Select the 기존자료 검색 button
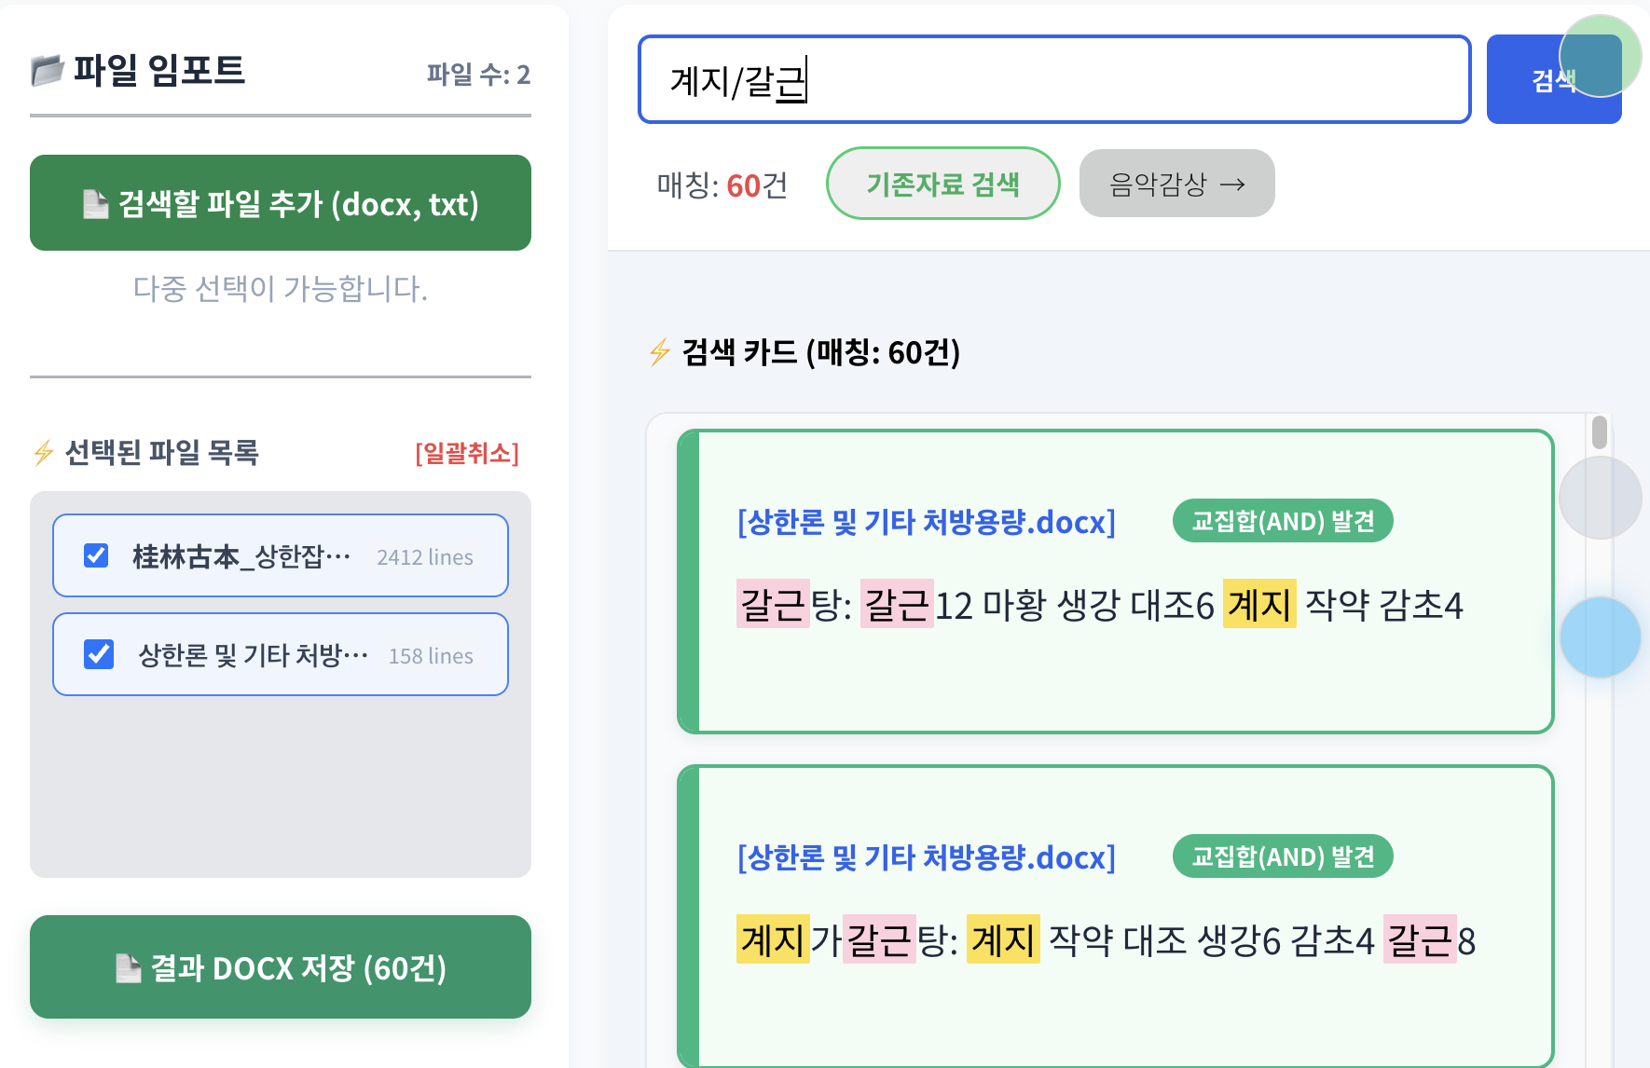The height and width of the screenshot is (1068, 1650). click(x=942, y=184)
